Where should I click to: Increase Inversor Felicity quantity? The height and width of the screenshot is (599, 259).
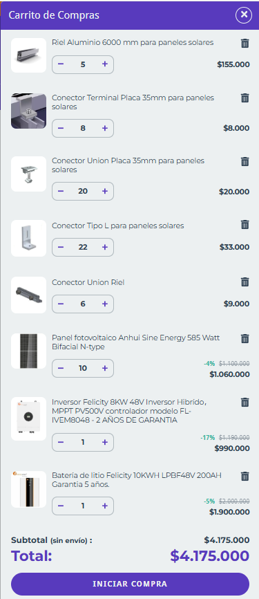[105, 442]
